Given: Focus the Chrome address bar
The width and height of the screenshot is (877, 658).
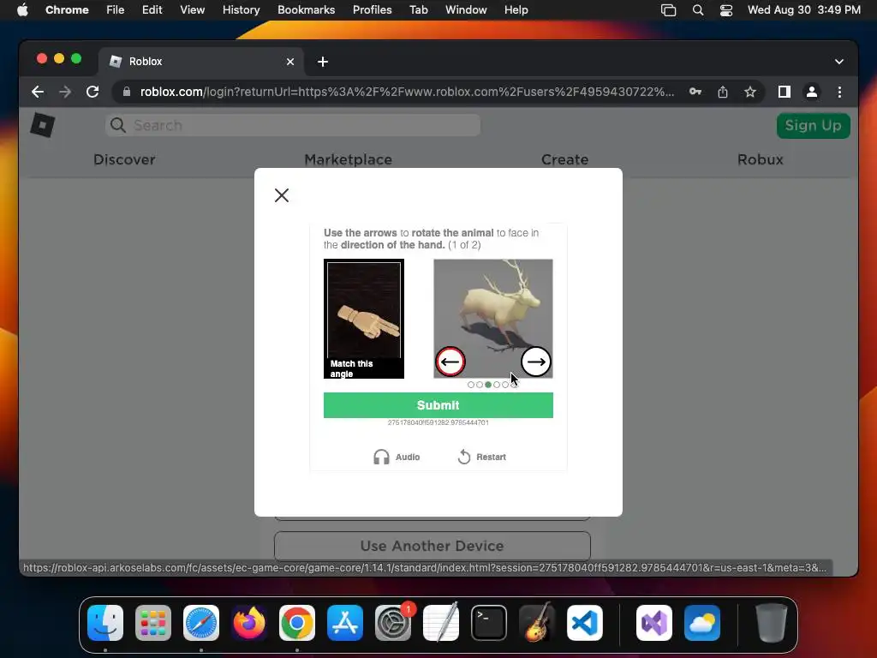Looking at the screenshot, I should [407, 92].
